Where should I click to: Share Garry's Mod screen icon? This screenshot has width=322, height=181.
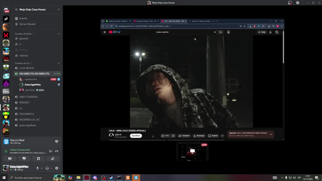[x=57, y=142]
